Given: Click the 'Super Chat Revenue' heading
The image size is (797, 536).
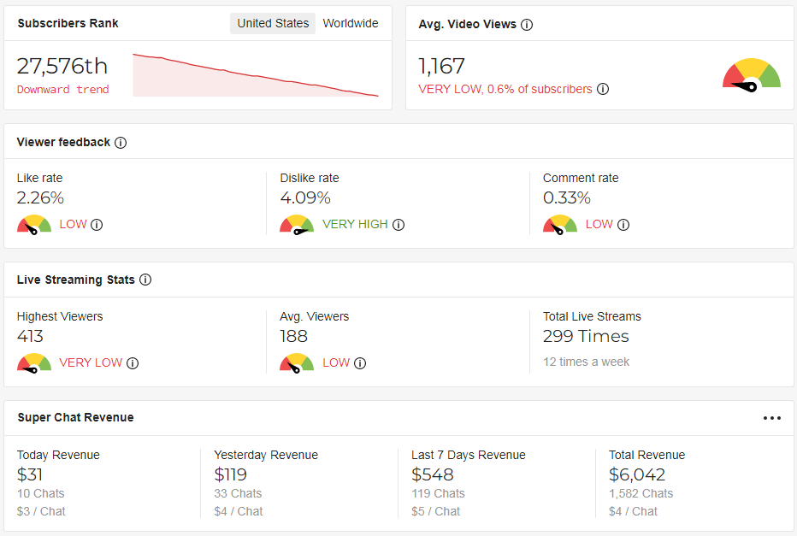Looking at the screenshot, I should pos(76,418).
